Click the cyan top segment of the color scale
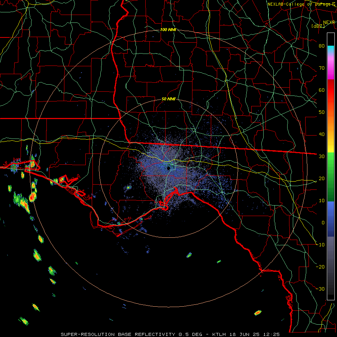The image size is (337, 337). (331, 49)
